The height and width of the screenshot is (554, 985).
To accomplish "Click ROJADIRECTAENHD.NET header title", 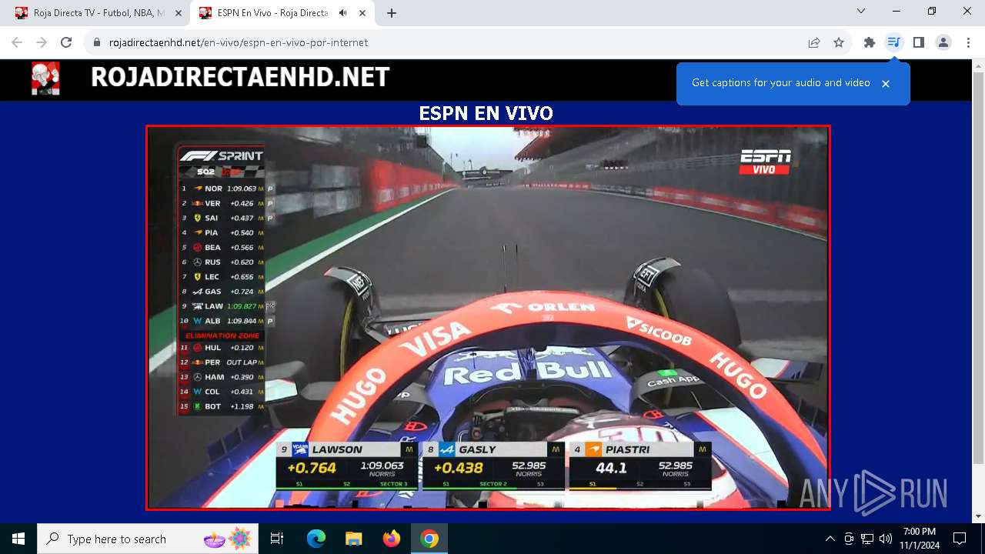I will pyautogui.click(x=240, y=77).
